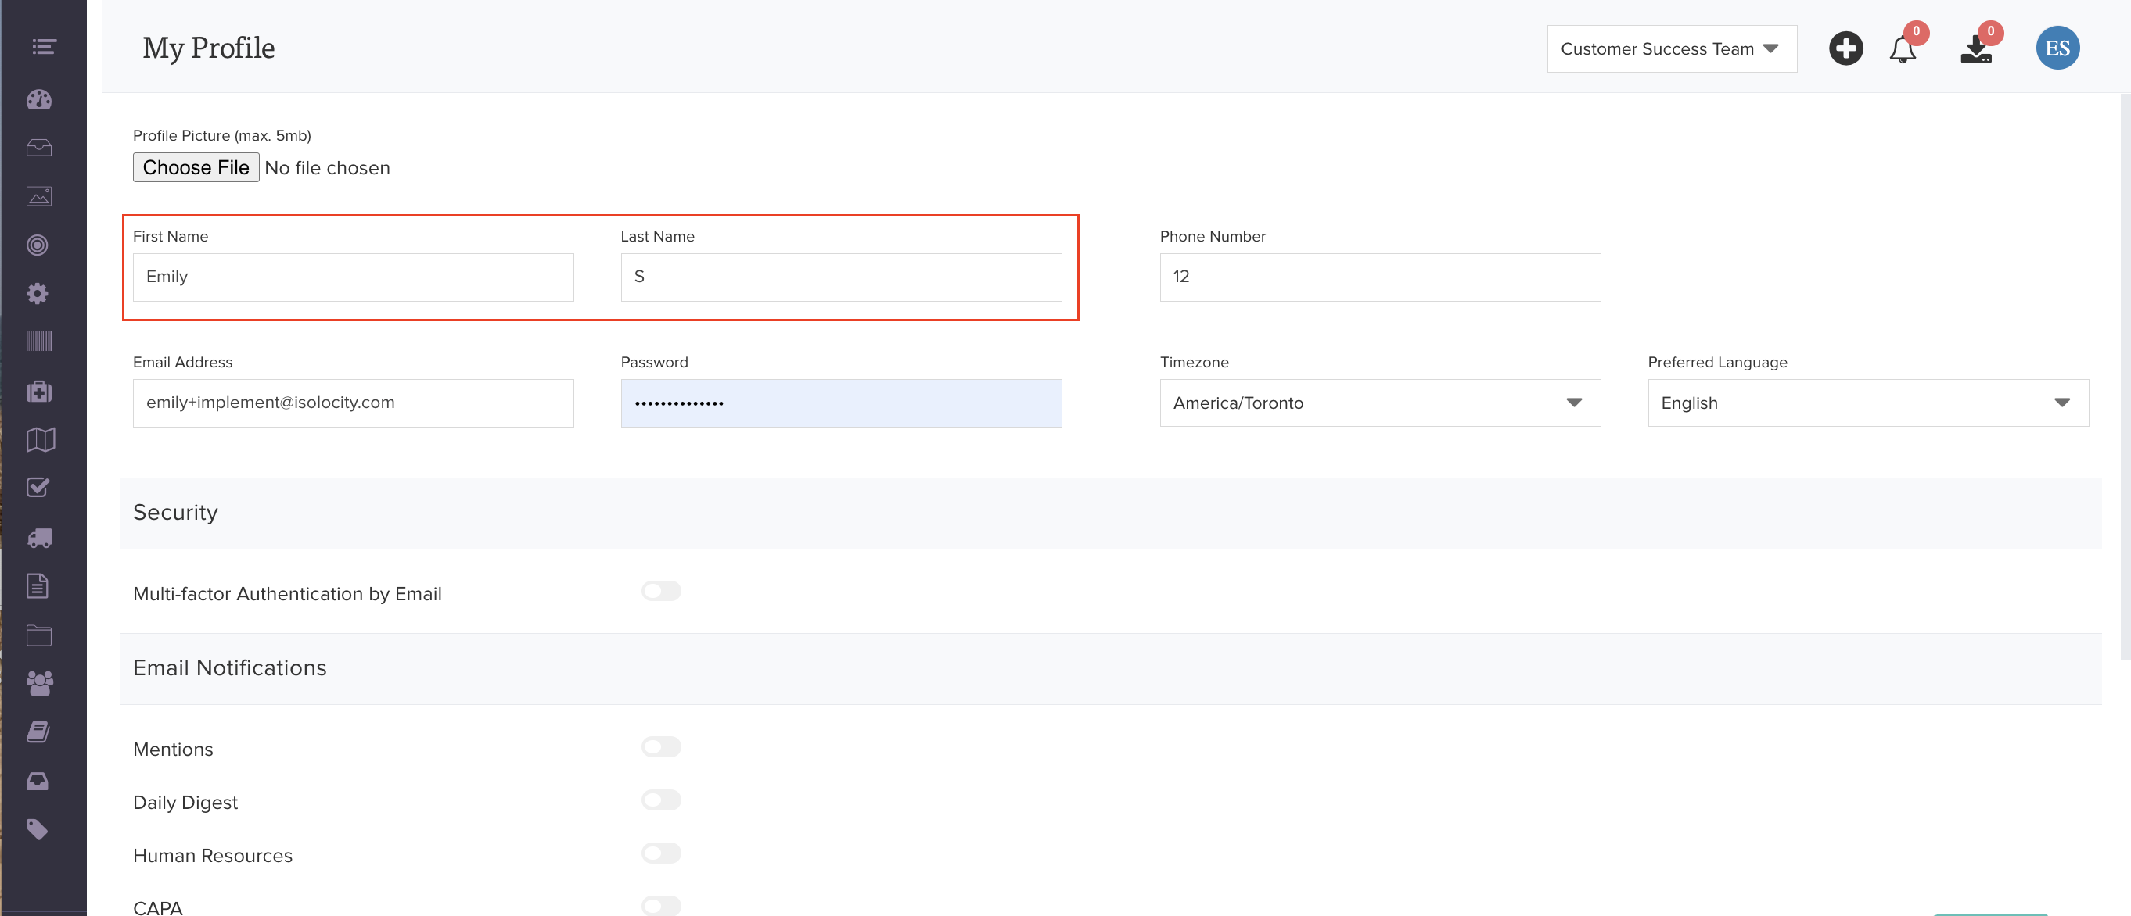Click the Email Address input field
This screenshot has width=2131, height=916.
[352, 403]
